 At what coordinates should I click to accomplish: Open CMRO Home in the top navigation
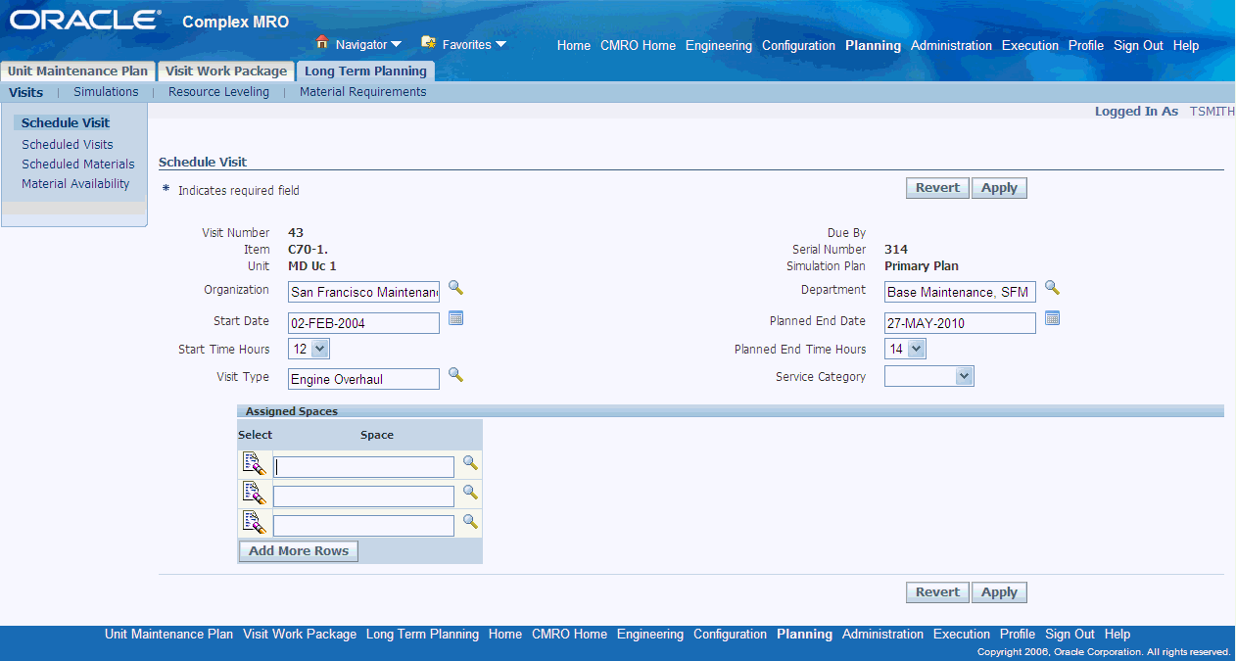click(638, 45)
